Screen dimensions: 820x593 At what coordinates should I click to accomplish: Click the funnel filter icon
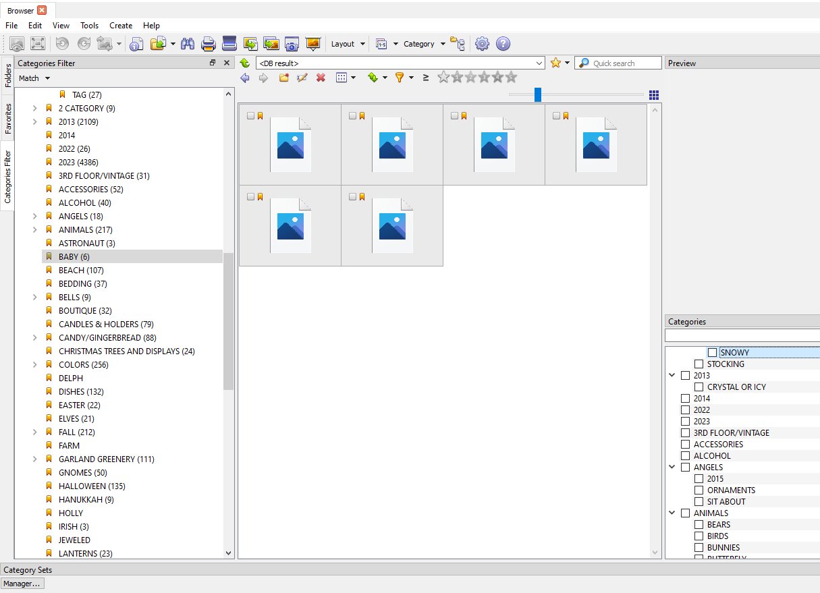click(399, 78)
